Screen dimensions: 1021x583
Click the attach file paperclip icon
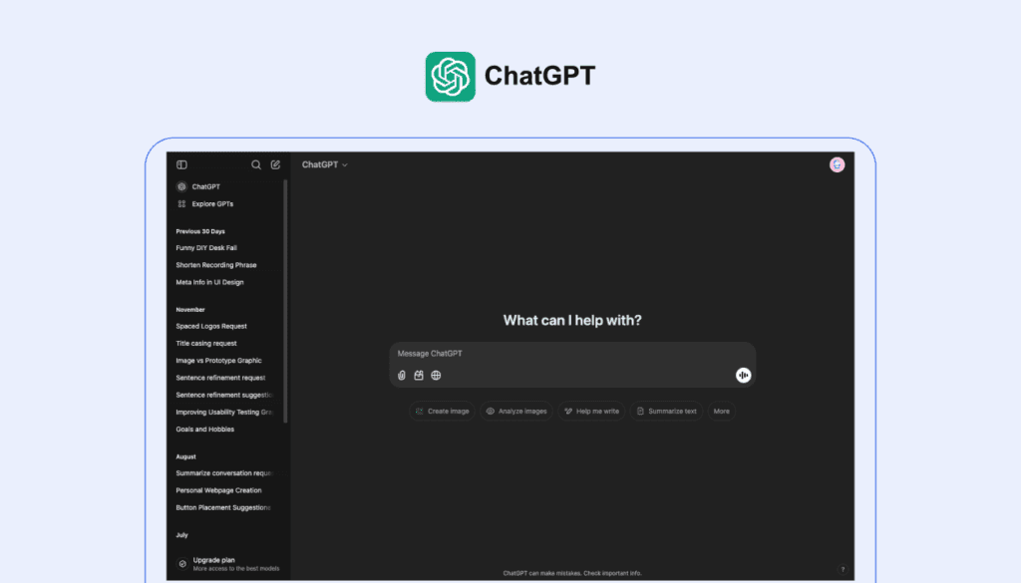(402, 376)
